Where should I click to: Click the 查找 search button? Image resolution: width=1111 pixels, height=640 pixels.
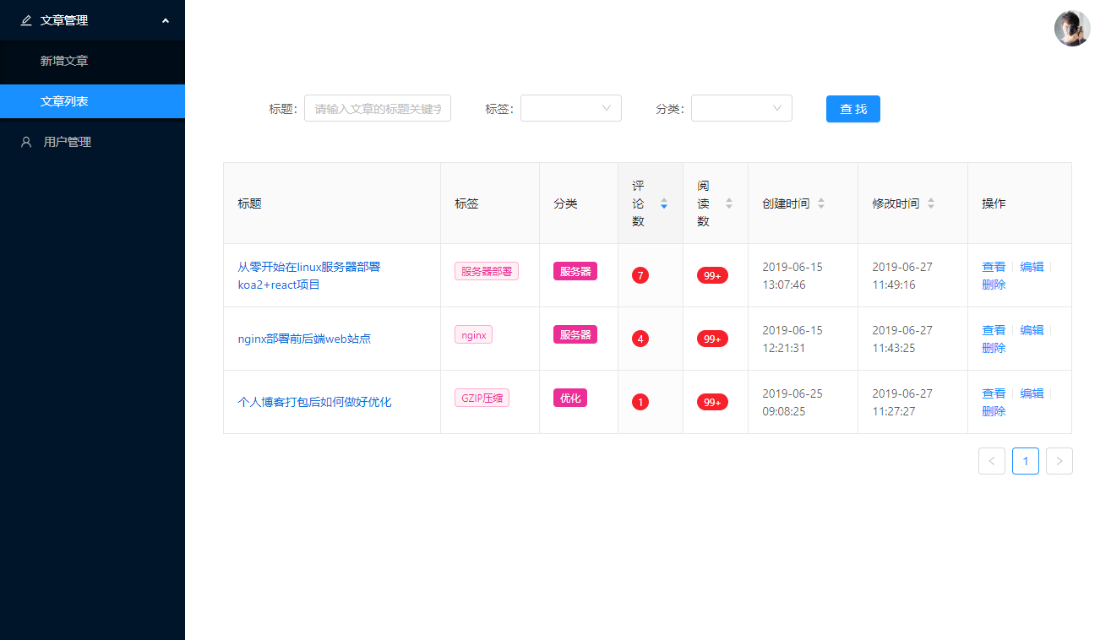853,109
